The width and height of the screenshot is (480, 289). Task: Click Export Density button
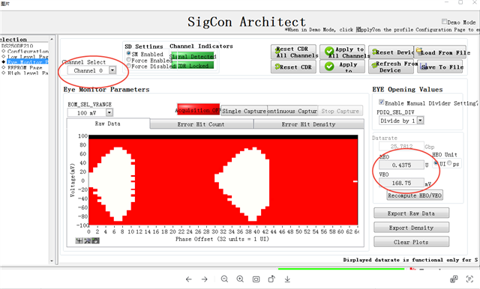point(411,228)
